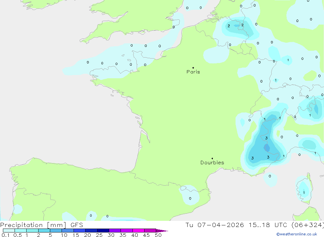This screenshot has width=324, height=237.
Task: Select the Dourbies location dot marker
Action: (x=212, y=158)
